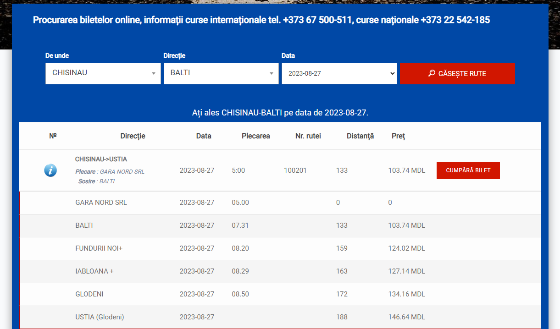
Task: Click the magnifier icon in GĂSEȘTE RUTE button
Action: (432, 73)
